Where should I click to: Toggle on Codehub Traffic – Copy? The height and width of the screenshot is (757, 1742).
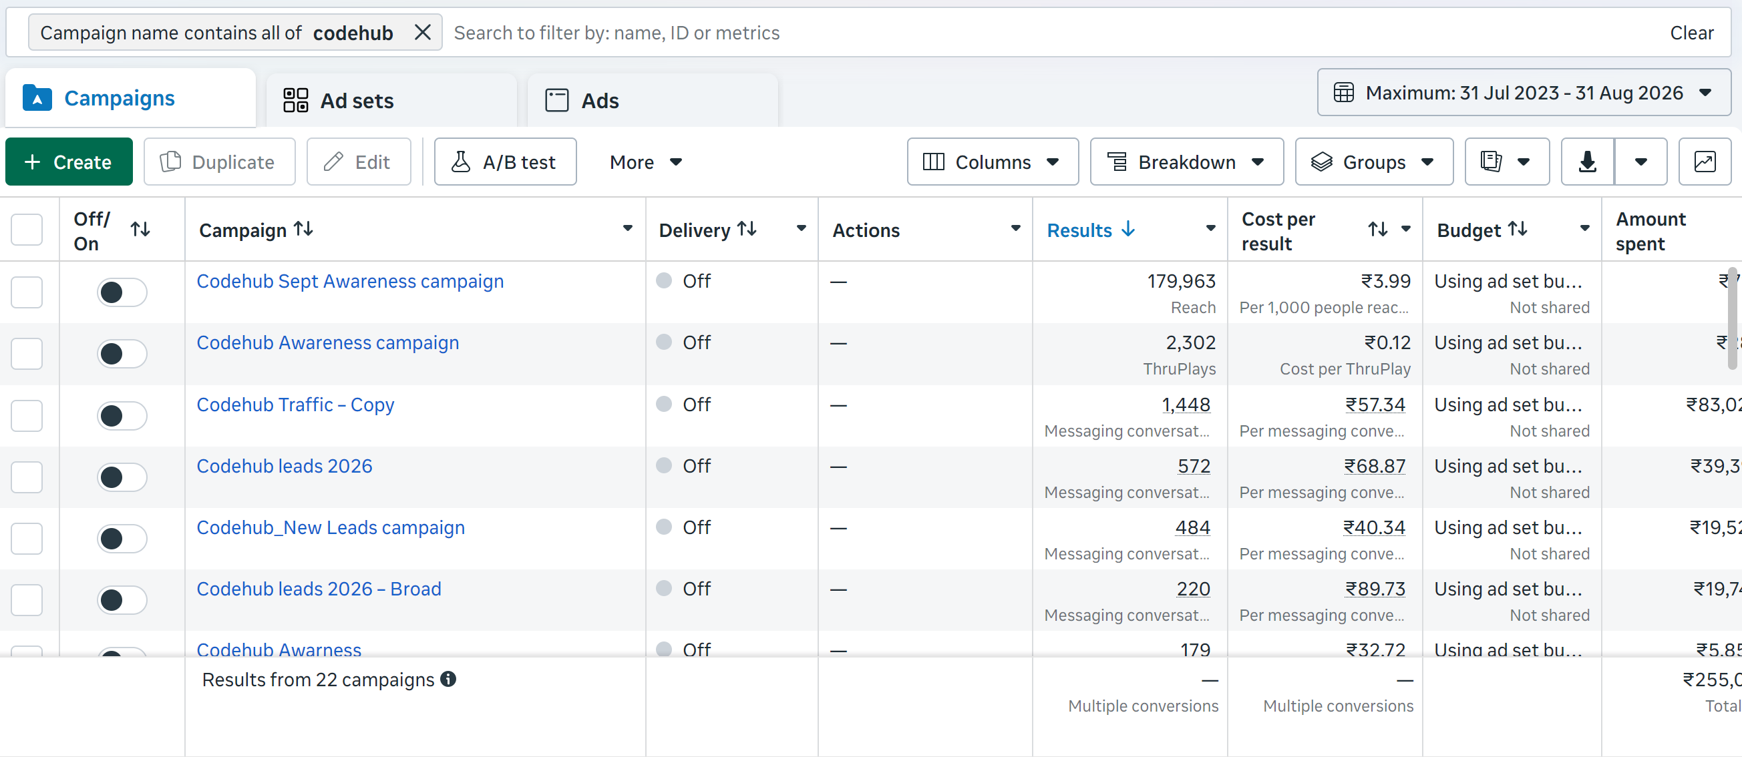pos(122,416)
